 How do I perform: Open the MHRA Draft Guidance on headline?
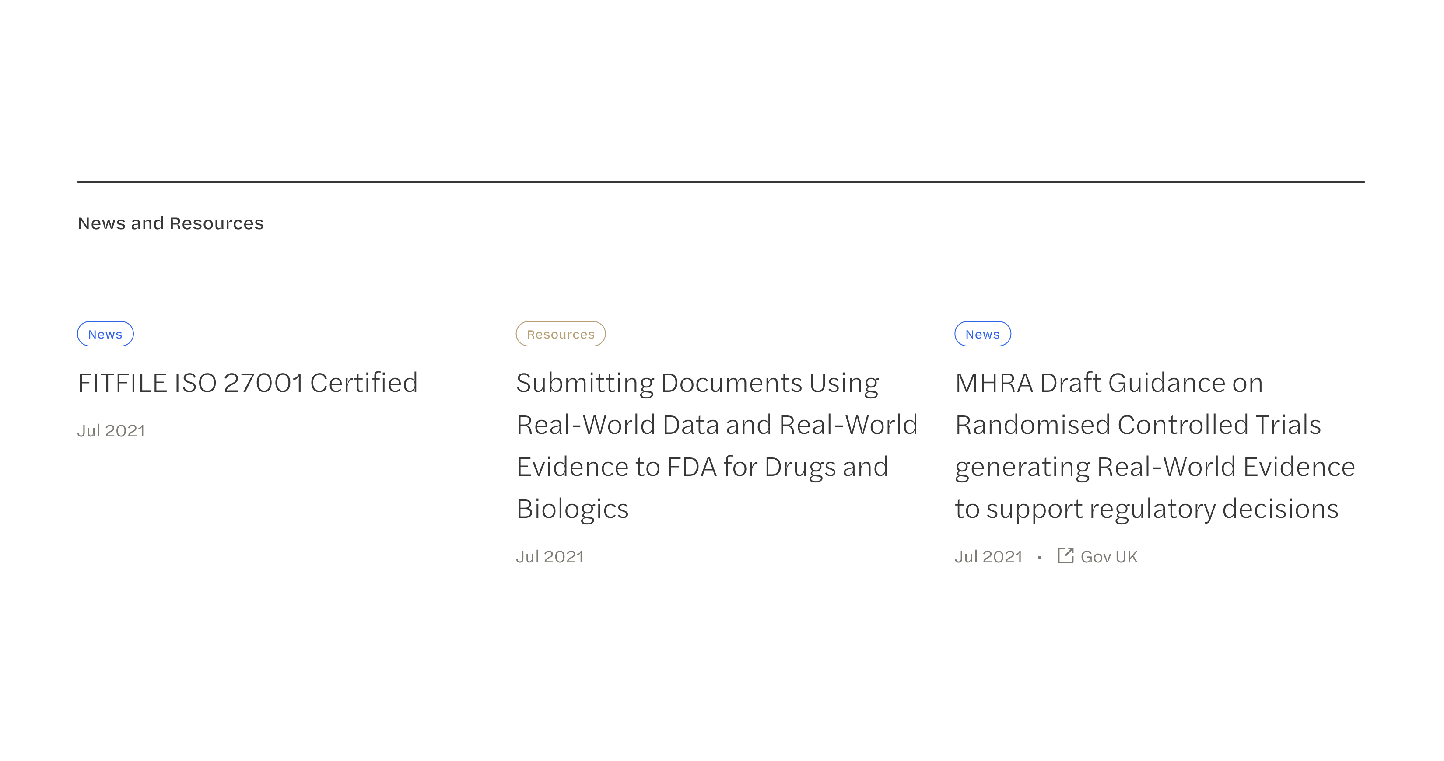pos(1109,383)
